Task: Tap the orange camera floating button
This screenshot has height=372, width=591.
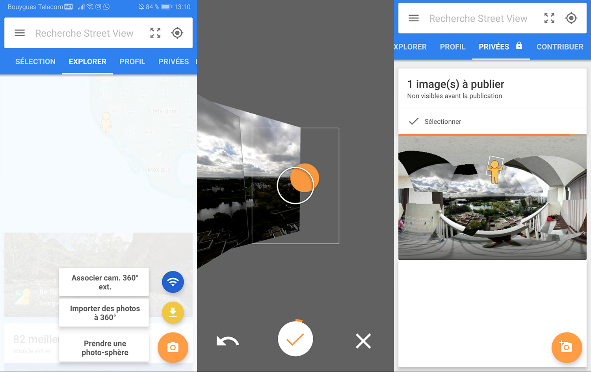Action: click(173, 347)
